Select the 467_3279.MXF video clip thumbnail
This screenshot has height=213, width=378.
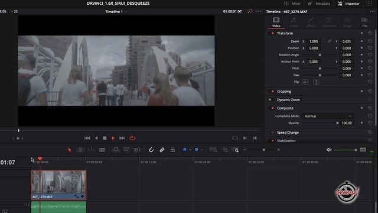pyautogui.click(x=58, y=185)
